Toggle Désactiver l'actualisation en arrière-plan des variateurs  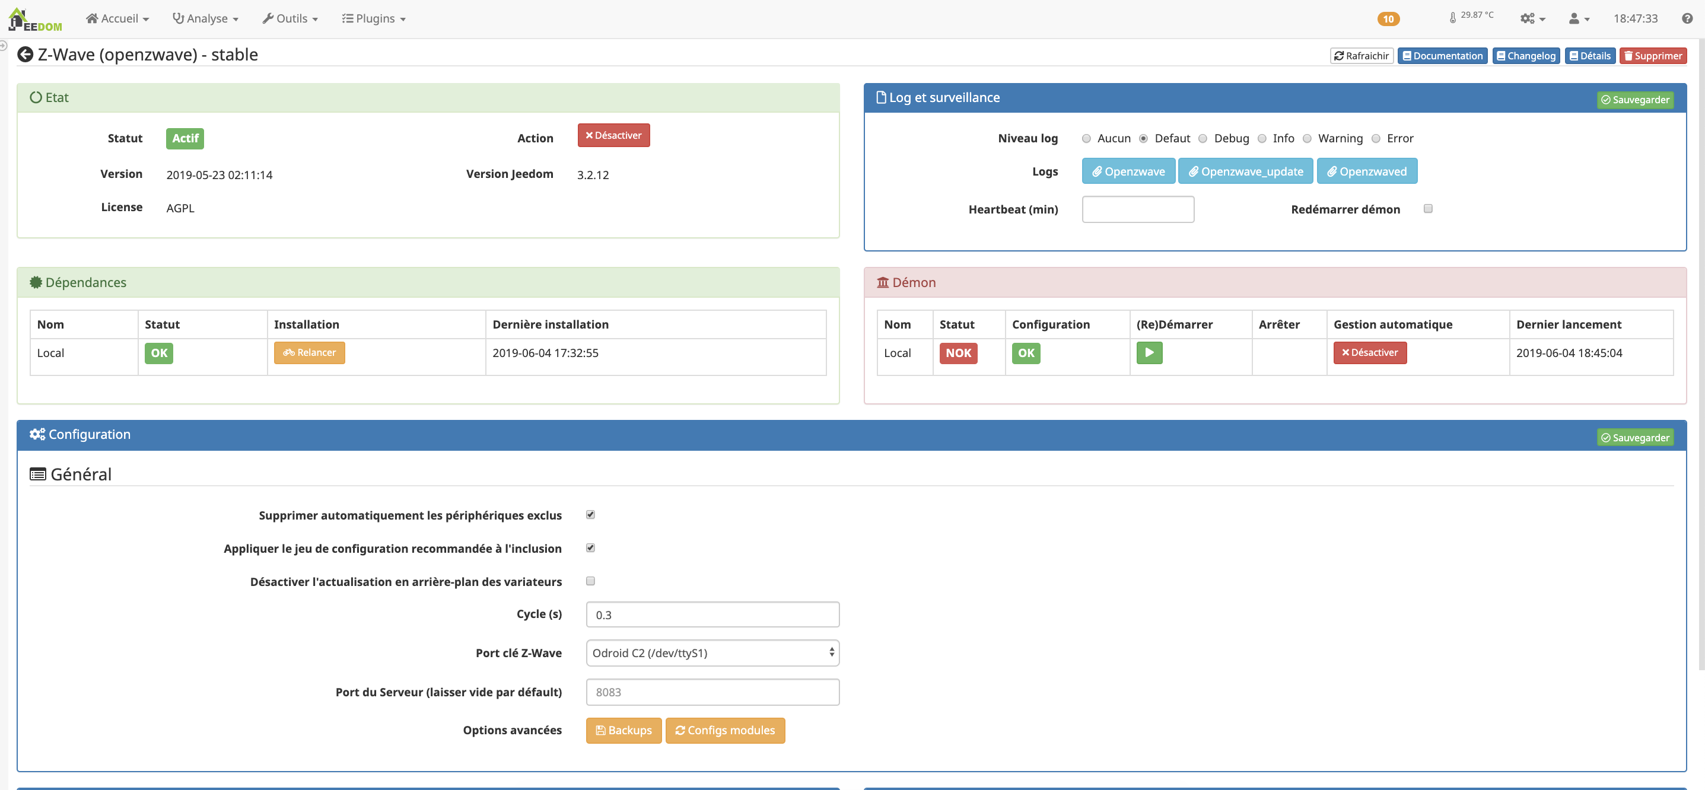(590, 581)
